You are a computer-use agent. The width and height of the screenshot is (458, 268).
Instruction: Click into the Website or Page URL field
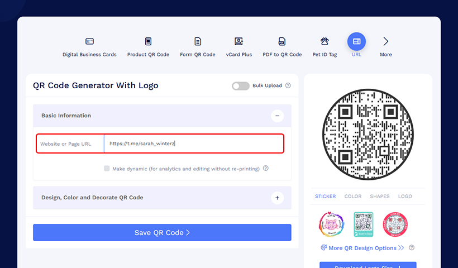(x=194, y=143)
